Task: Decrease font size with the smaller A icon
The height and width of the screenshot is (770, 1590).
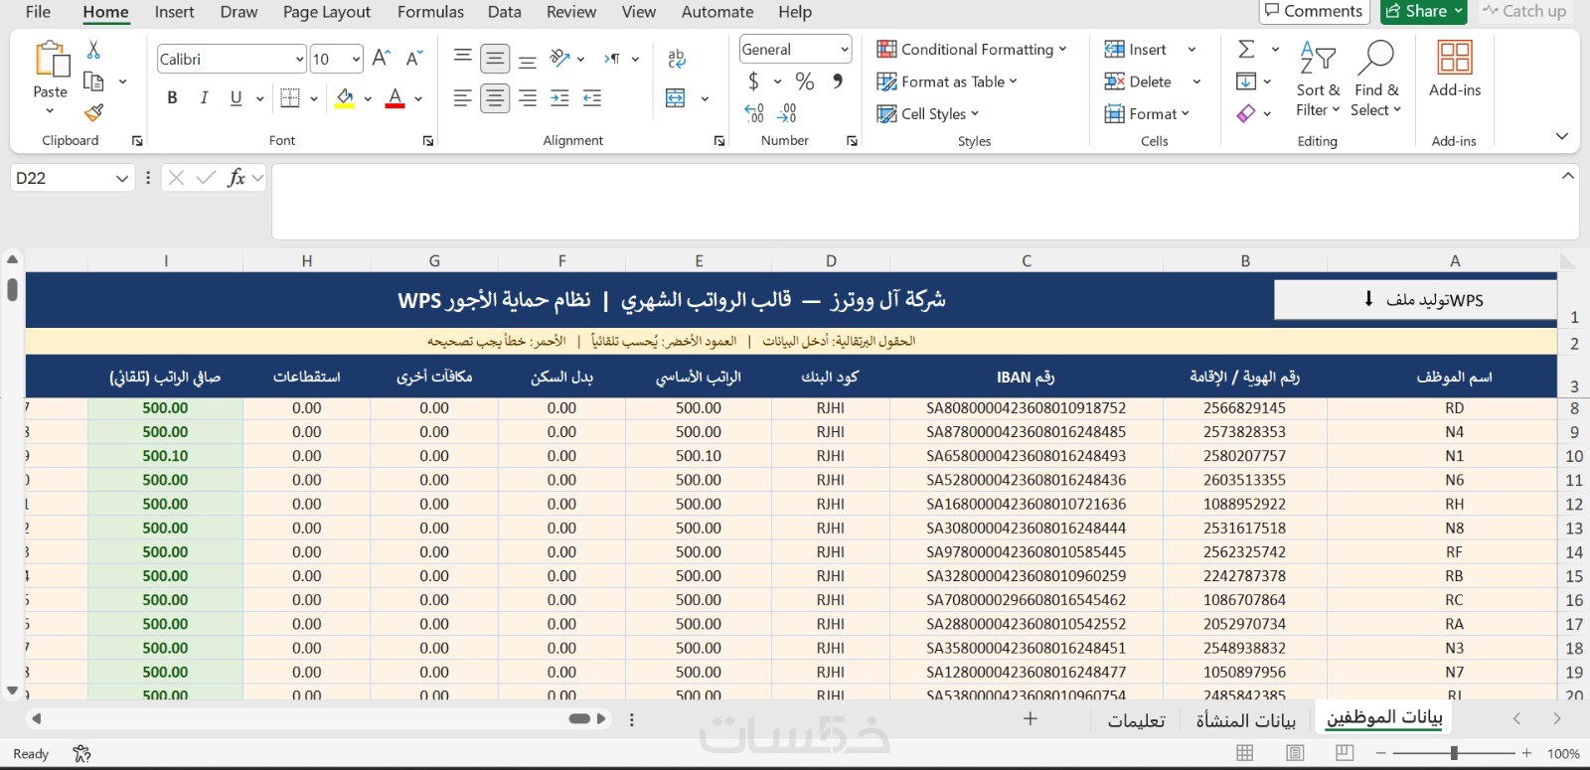Action: pyautogui.click(x=414, y=59)
